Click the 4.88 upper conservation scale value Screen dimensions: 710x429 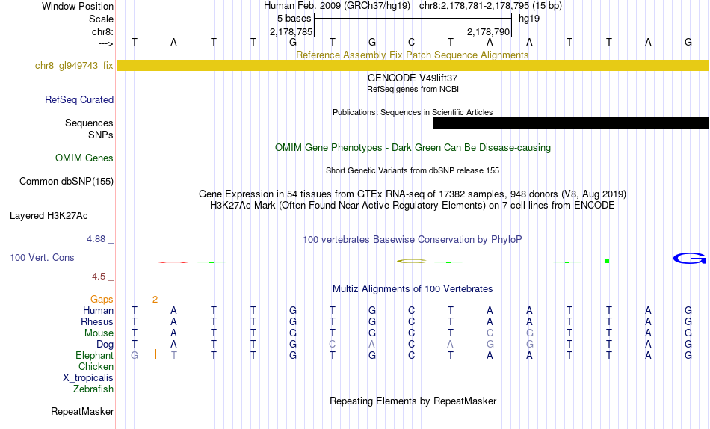point(96,239)
